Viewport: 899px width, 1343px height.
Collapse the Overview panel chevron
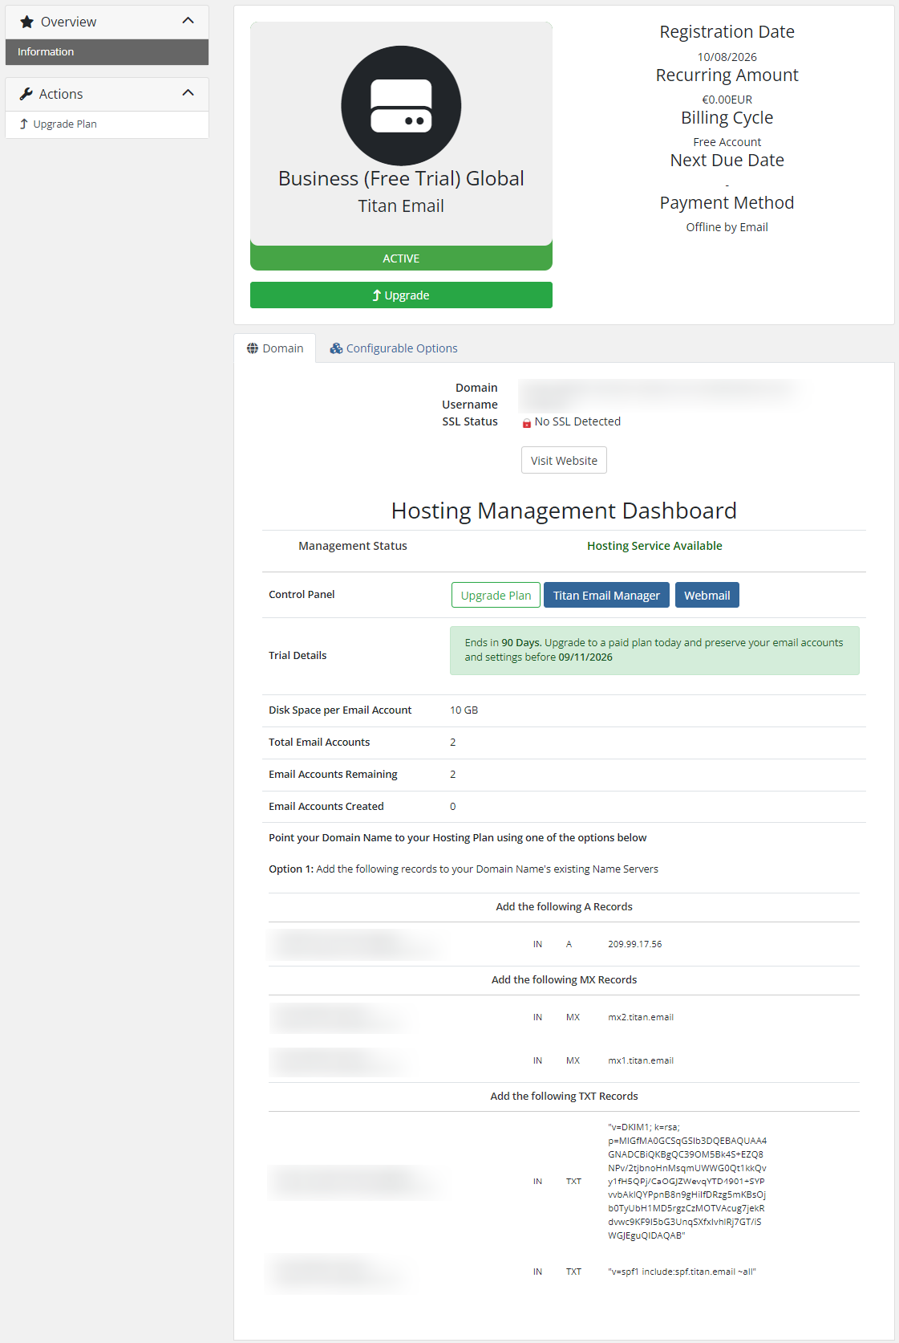tap(188, 21)
